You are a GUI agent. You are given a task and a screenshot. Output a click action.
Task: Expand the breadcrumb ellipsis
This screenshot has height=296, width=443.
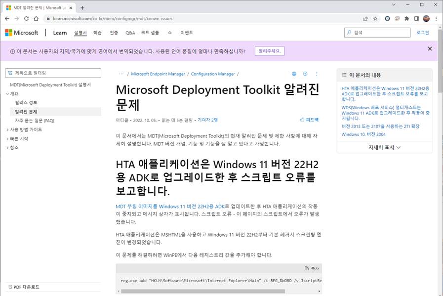[121, 74]
